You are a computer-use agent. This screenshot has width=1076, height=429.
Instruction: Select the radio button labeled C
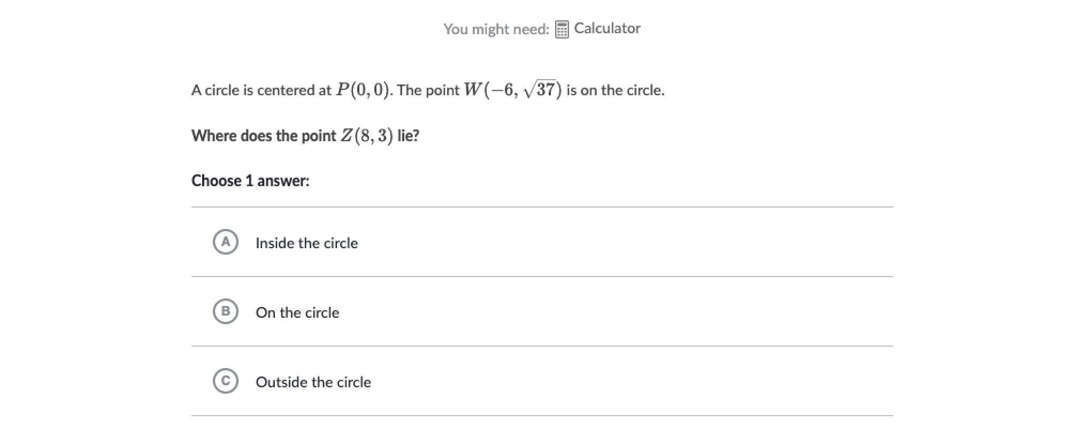point(225,381)
